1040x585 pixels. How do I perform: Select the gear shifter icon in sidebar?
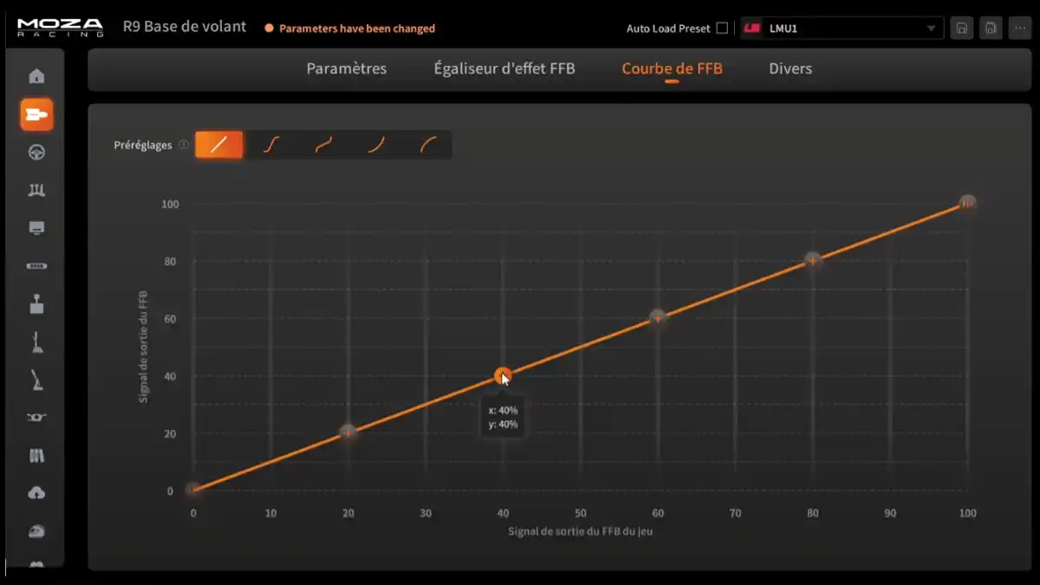(x=36, y=304)
